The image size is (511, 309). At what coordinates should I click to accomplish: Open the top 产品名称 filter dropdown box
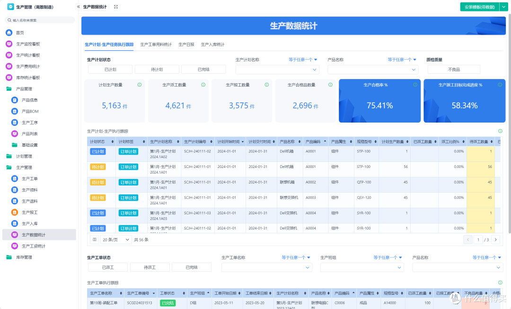coord(373,70)
